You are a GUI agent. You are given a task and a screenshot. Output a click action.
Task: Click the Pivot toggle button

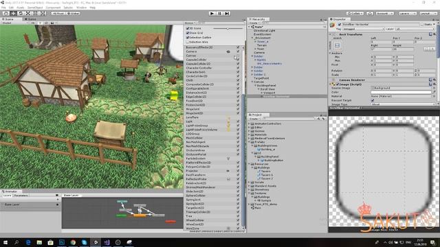click(58, 13)
